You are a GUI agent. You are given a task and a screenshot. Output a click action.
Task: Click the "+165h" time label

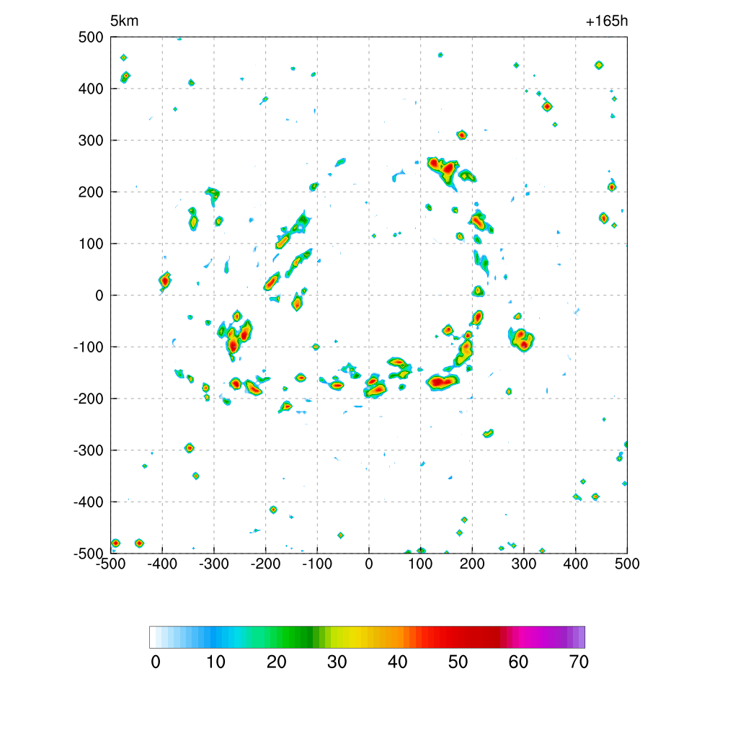point(607,21)
